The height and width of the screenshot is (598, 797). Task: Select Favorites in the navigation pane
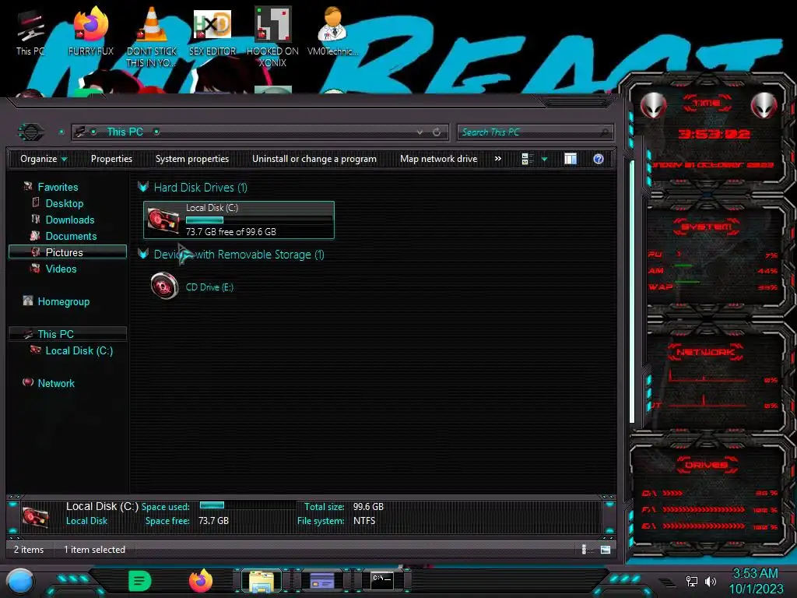[58, 187]
